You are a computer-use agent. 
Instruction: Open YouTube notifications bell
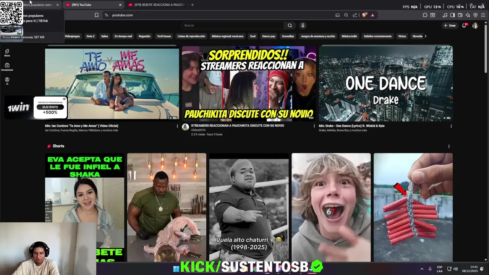tap(464, 26)
